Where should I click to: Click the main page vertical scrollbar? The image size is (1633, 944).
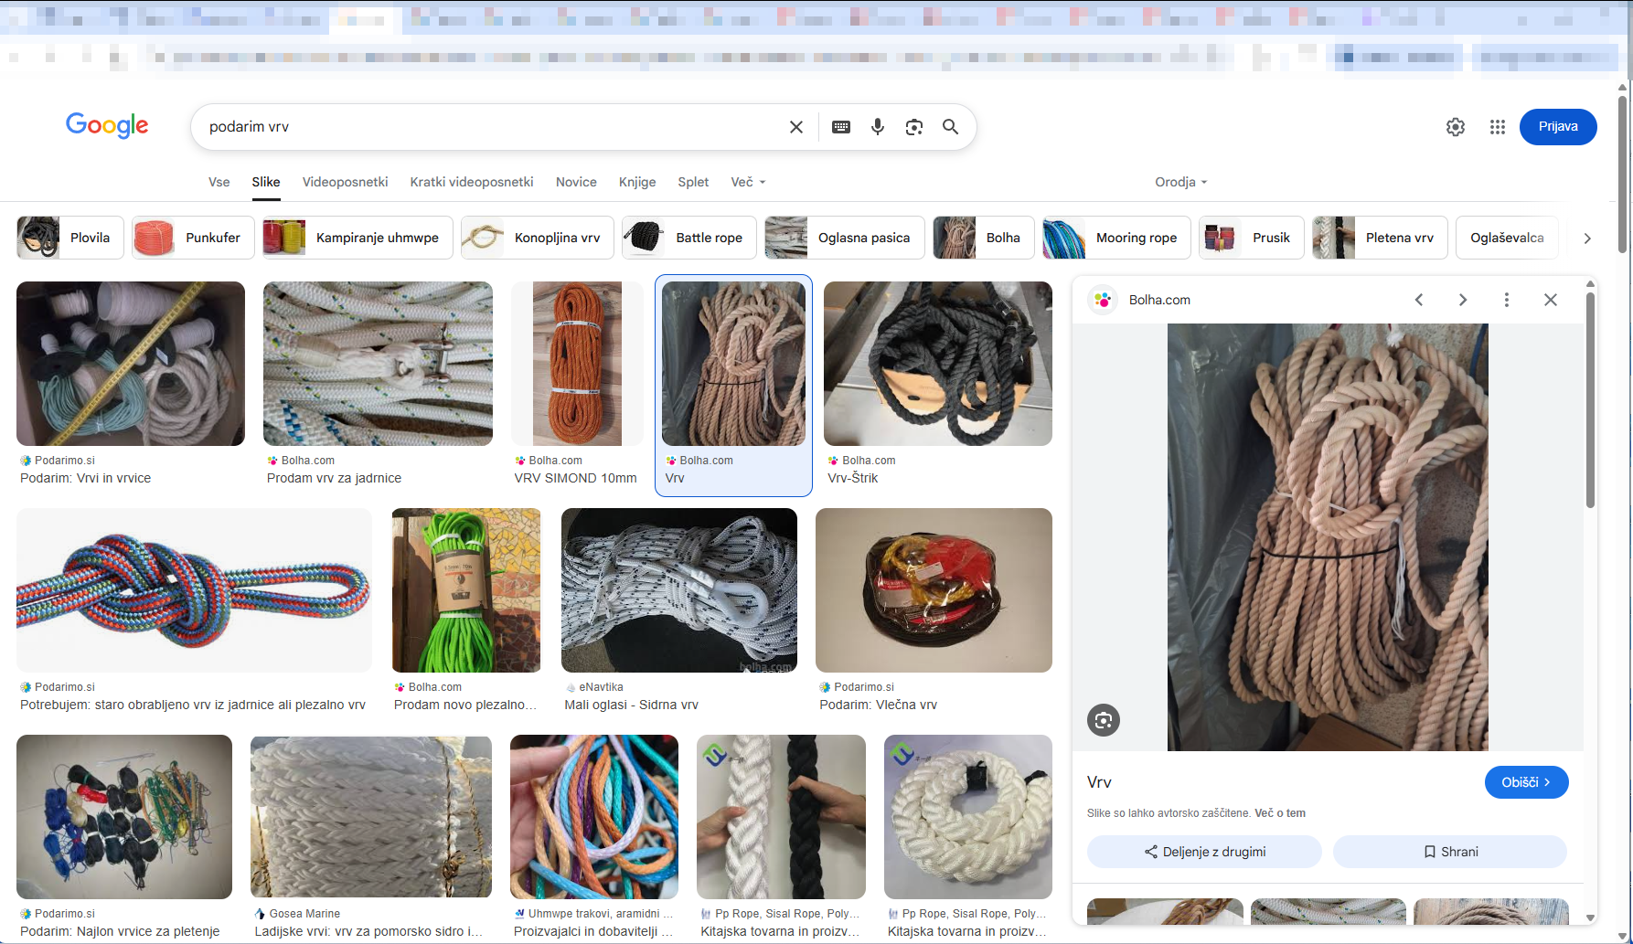(1623, 174)
